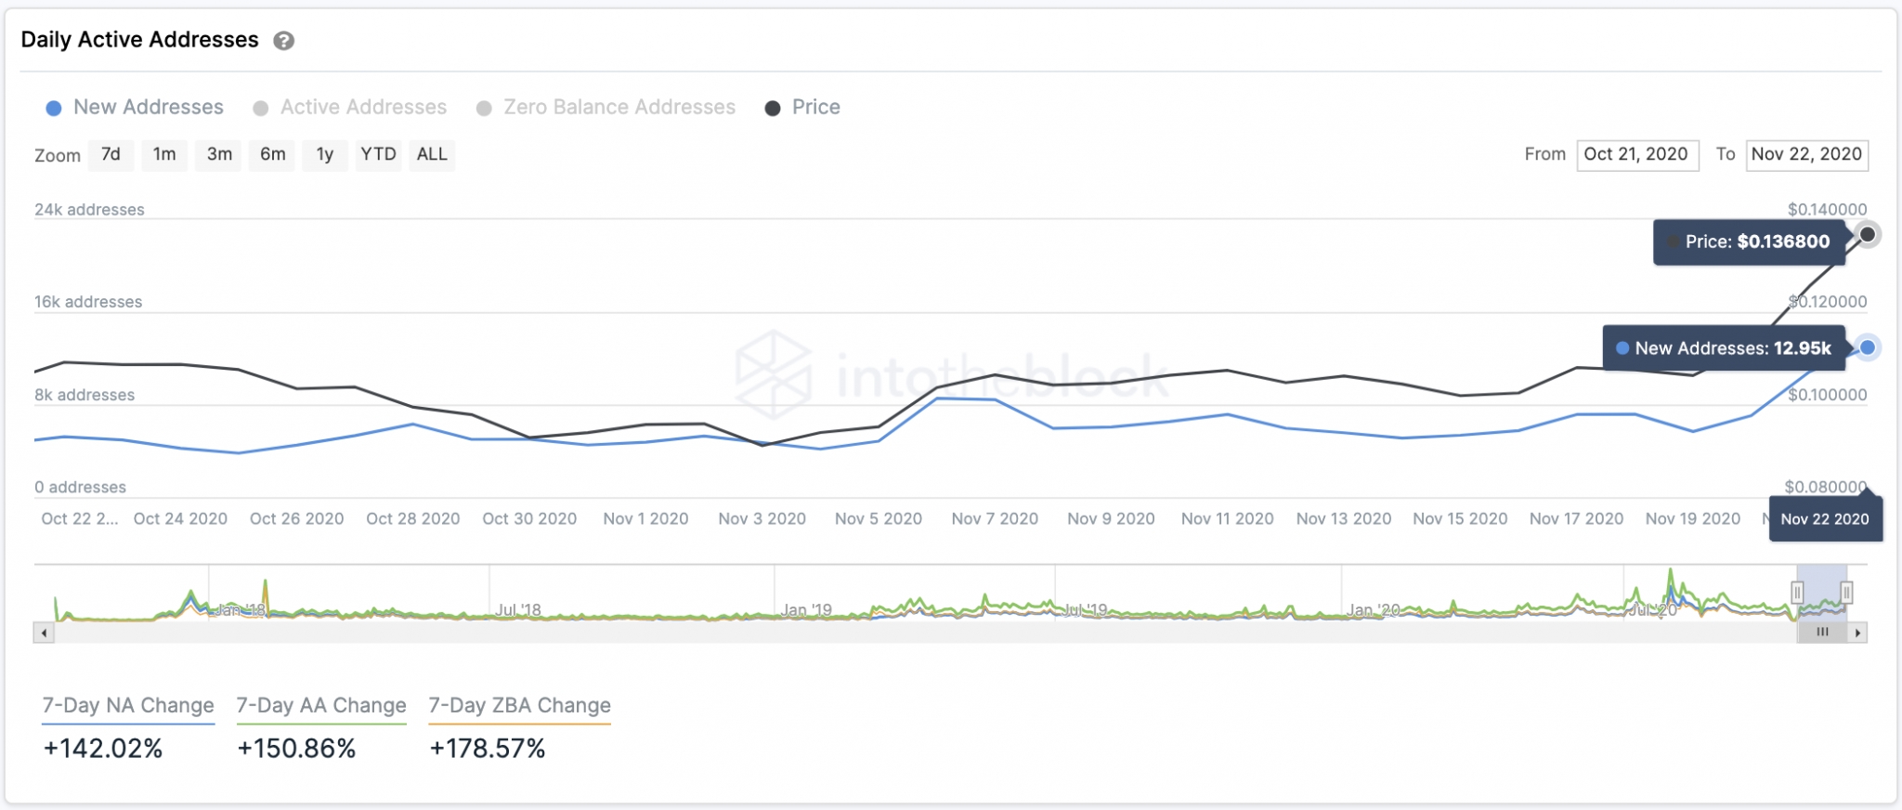The height and width of the screenshot is (810, 1902).
Task: Select the 7-Day NA Change tab
Action: click(x=128, y=706)
